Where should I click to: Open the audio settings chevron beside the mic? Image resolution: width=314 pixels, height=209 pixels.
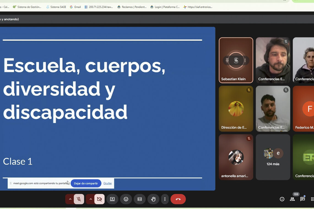70,199
